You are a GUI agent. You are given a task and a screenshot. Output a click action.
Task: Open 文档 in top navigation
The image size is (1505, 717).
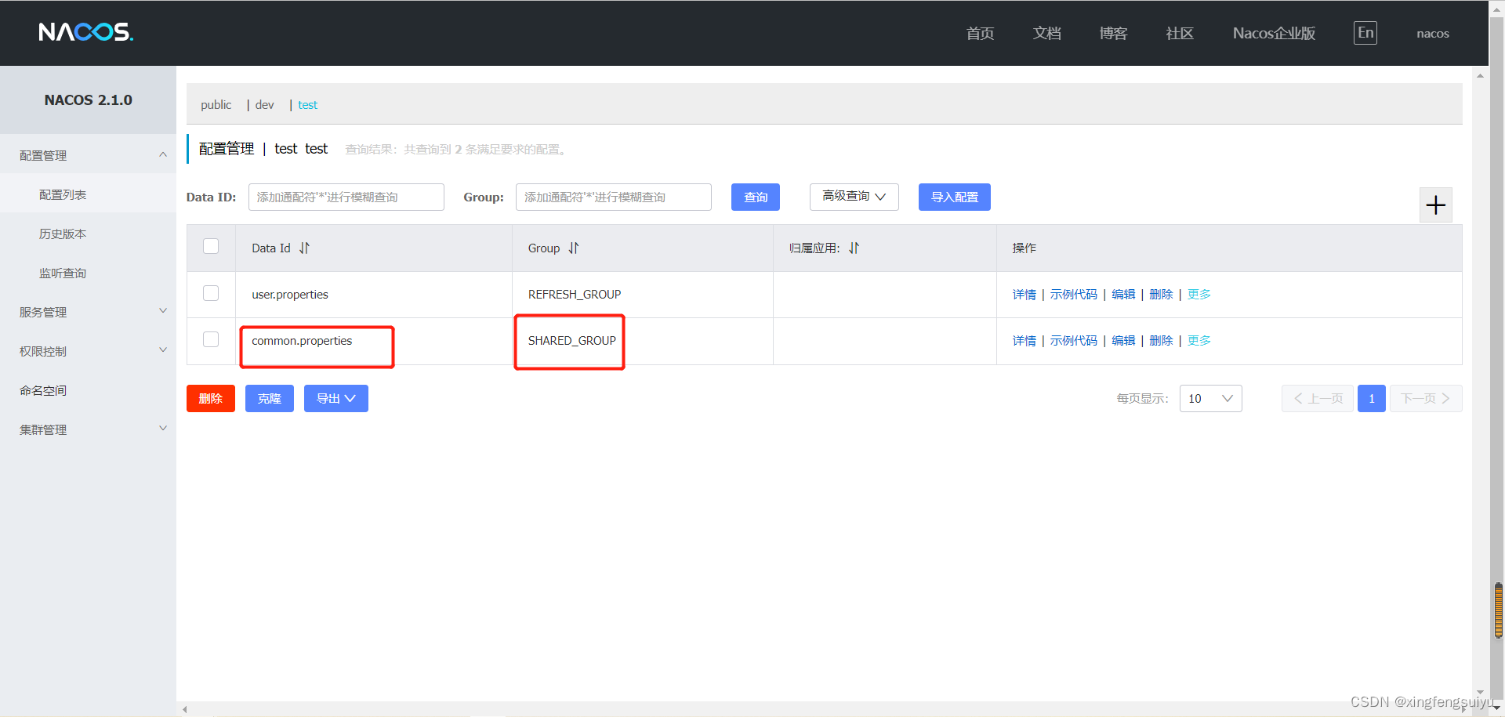[1046, 33]
